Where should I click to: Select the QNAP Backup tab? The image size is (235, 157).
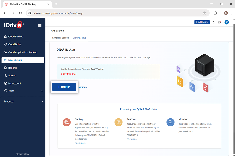point(79,38)
